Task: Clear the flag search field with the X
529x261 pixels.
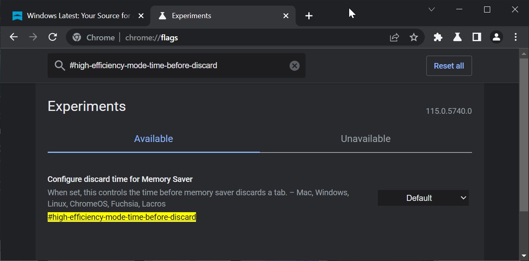Action: coord(294,65)
